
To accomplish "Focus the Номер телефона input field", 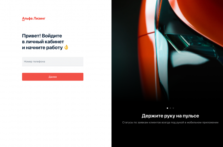I will 53,62.
